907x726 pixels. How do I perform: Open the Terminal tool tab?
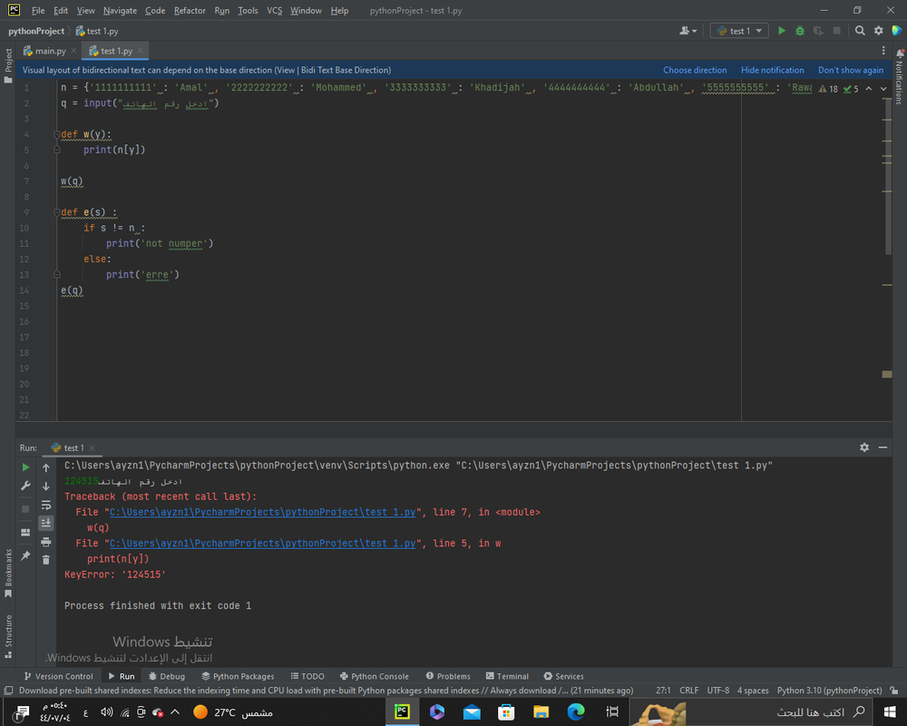(507, 675)
